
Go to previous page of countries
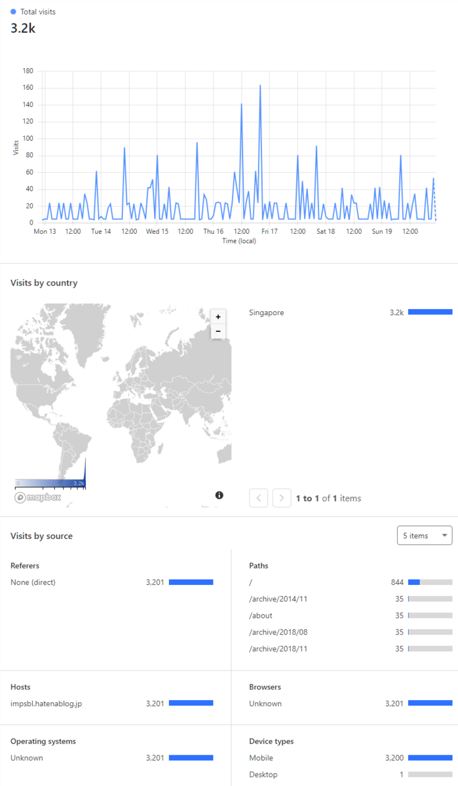point(259,498)
